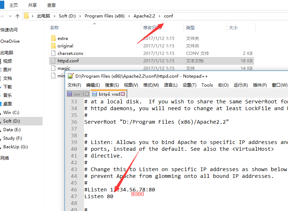The image size is (288, 211).
Task: Select the httpd.conf file in list
Action: (x=68, y=61)
